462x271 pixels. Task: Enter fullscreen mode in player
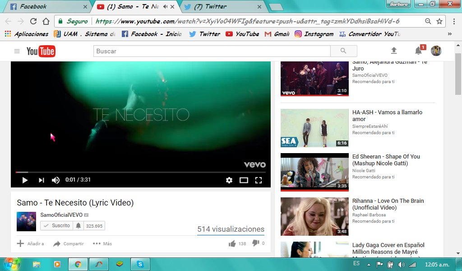[x=259, y=180]
